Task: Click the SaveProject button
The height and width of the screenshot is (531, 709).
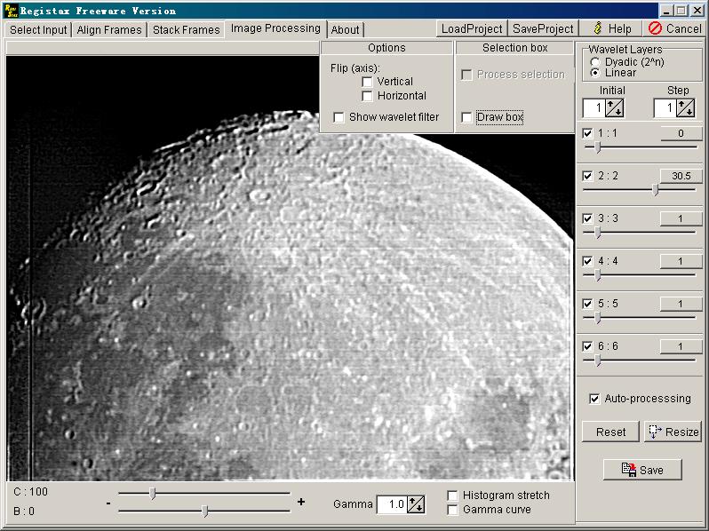Action: coord(543,28)
